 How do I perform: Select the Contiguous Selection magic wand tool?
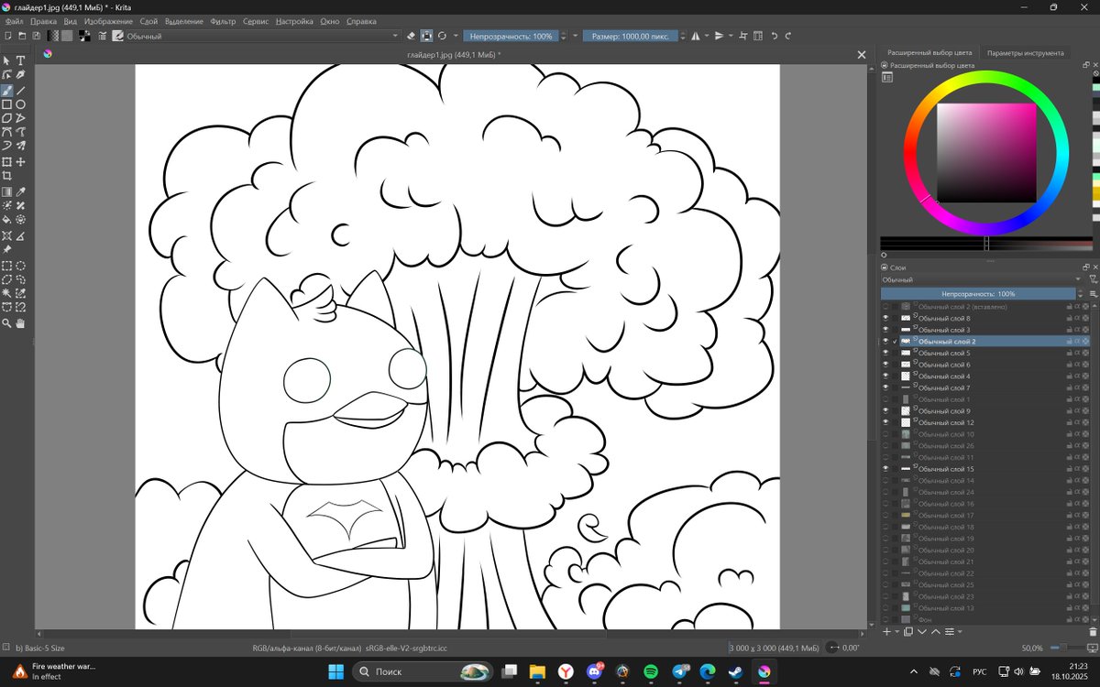tap(6, 293)
